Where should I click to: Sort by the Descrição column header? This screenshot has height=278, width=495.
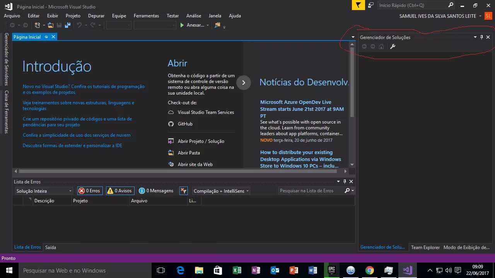[x=52, y=201]
